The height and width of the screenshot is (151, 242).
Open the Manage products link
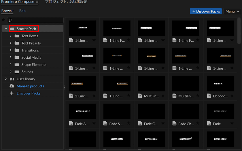pyautogui.click(x=30, y=86)
